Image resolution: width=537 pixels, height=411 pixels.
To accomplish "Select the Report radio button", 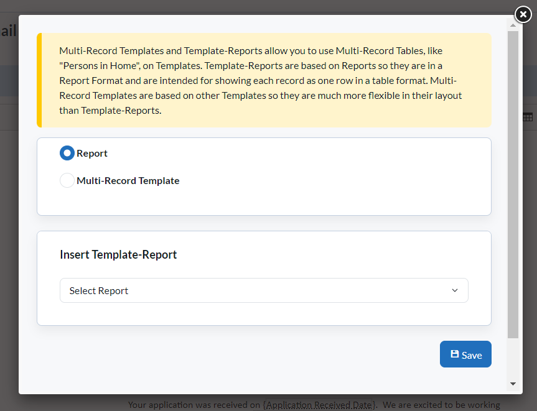I will [67, 153].
